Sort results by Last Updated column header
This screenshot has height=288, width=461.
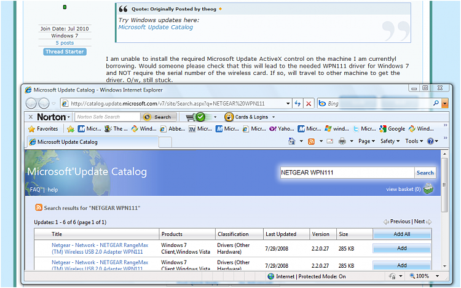(286, 234)
